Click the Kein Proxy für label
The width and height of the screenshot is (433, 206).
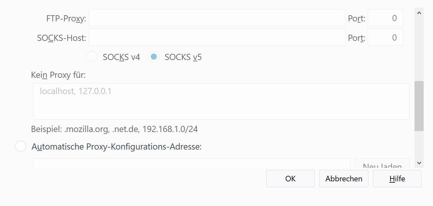coord(58,75)
